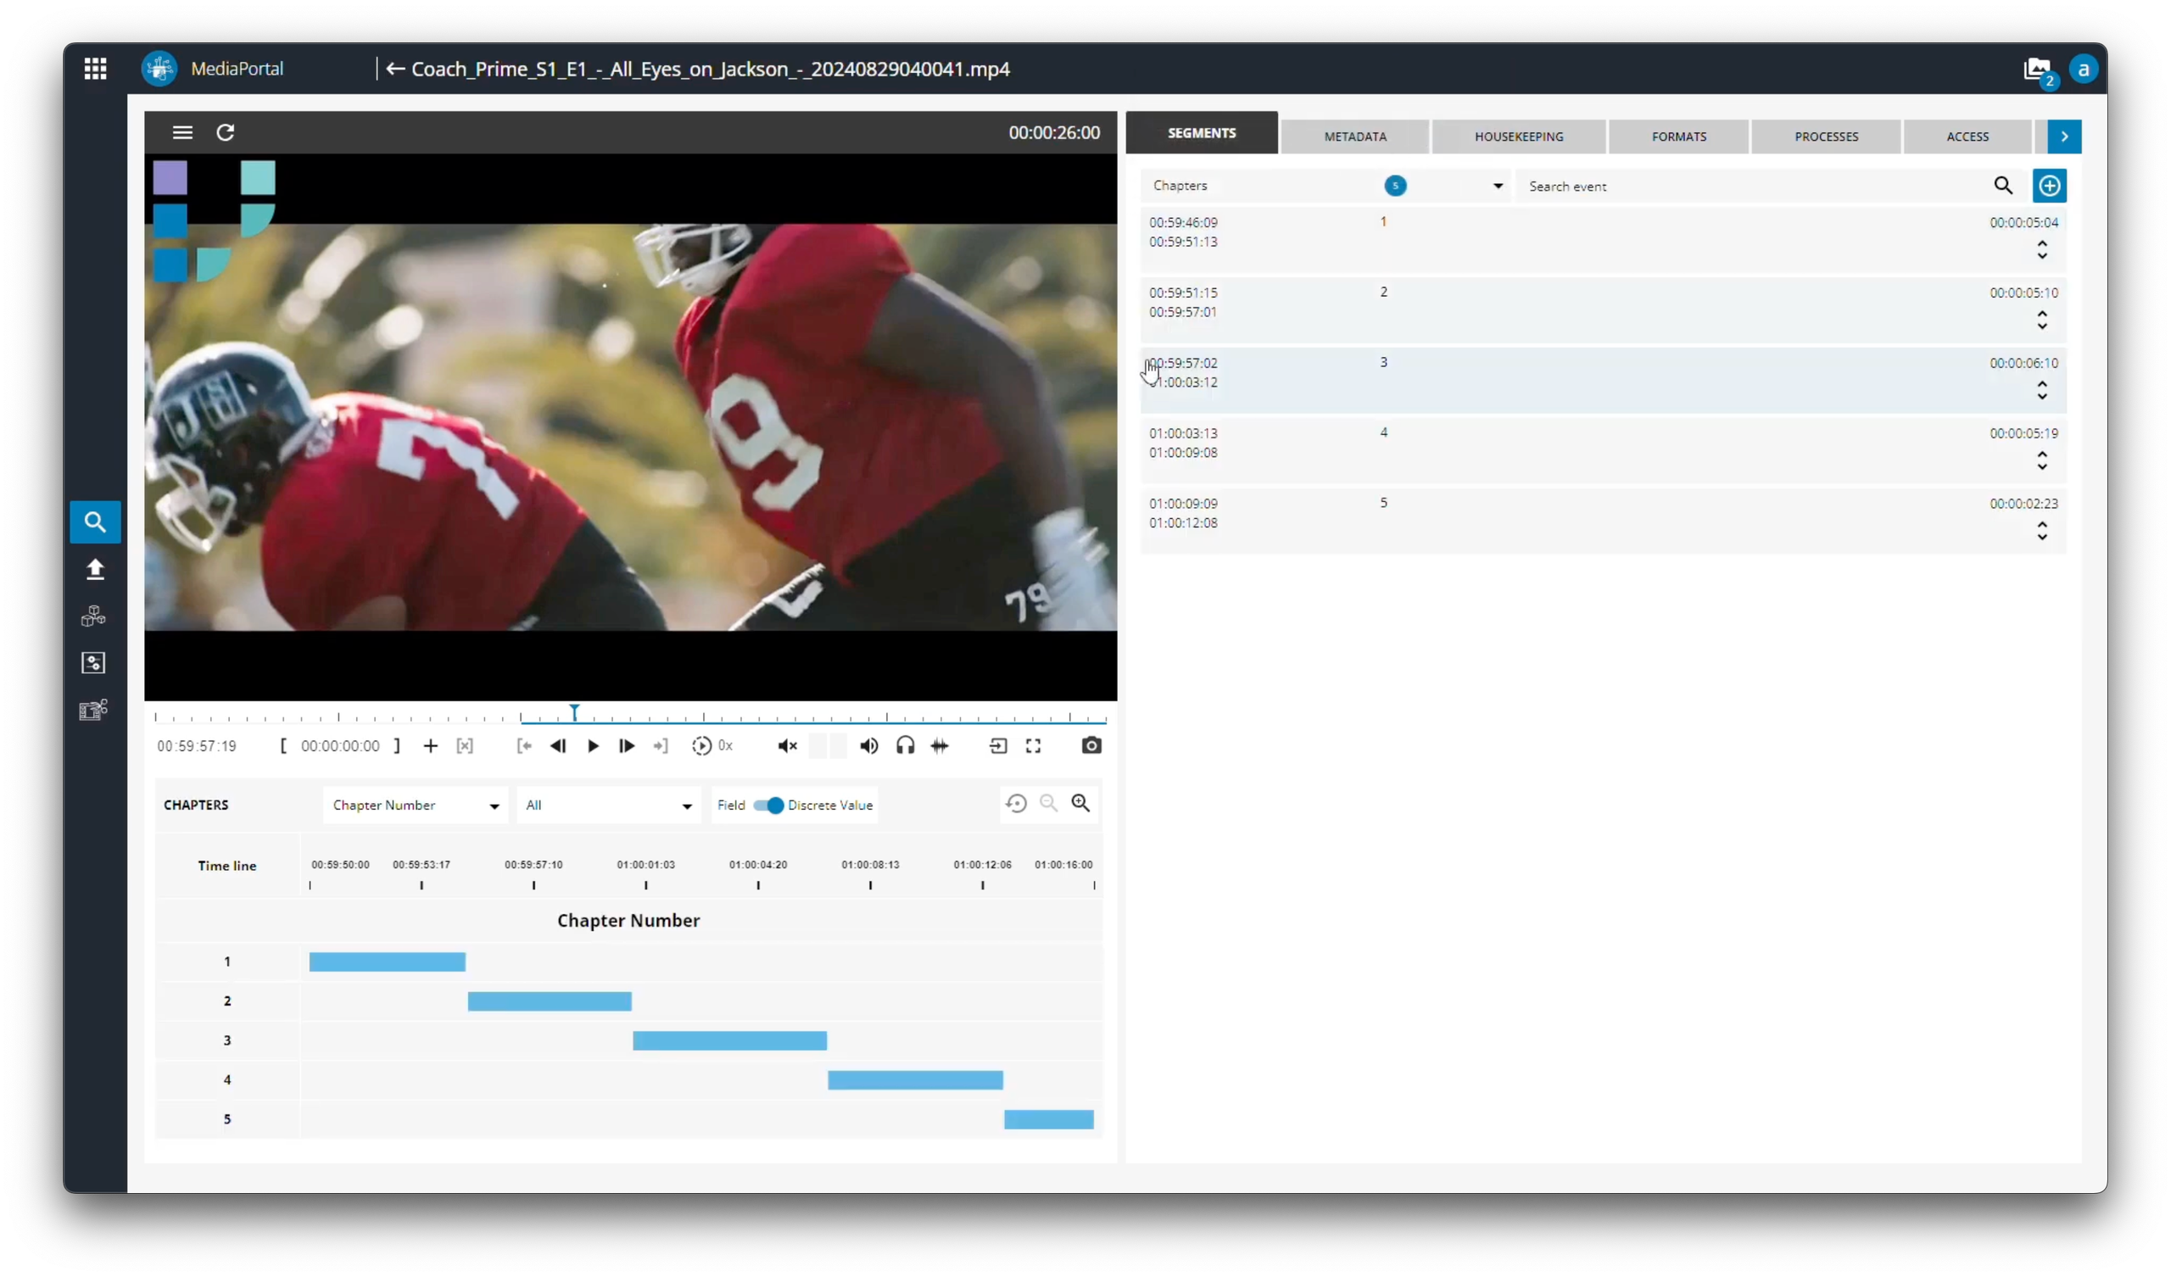Clear marks with the bracketed X icon
Viewport: 2171px width, 1277px height.
point(466,746)
